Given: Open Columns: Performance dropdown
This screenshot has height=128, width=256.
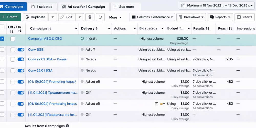Looking at the screenshot, I should [x=152, y=17].
